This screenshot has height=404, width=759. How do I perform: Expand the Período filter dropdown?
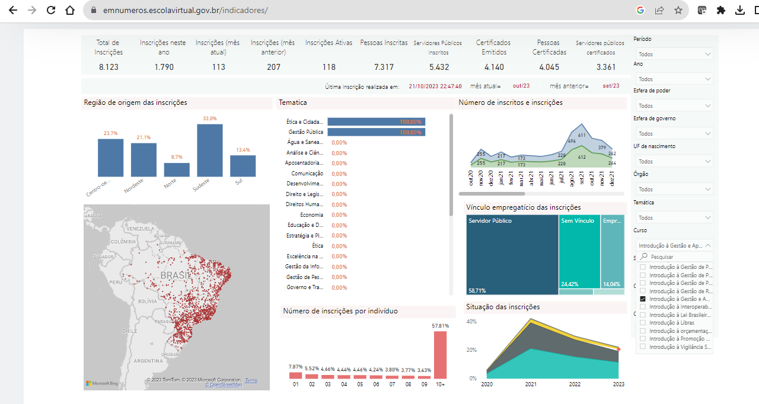674,54
